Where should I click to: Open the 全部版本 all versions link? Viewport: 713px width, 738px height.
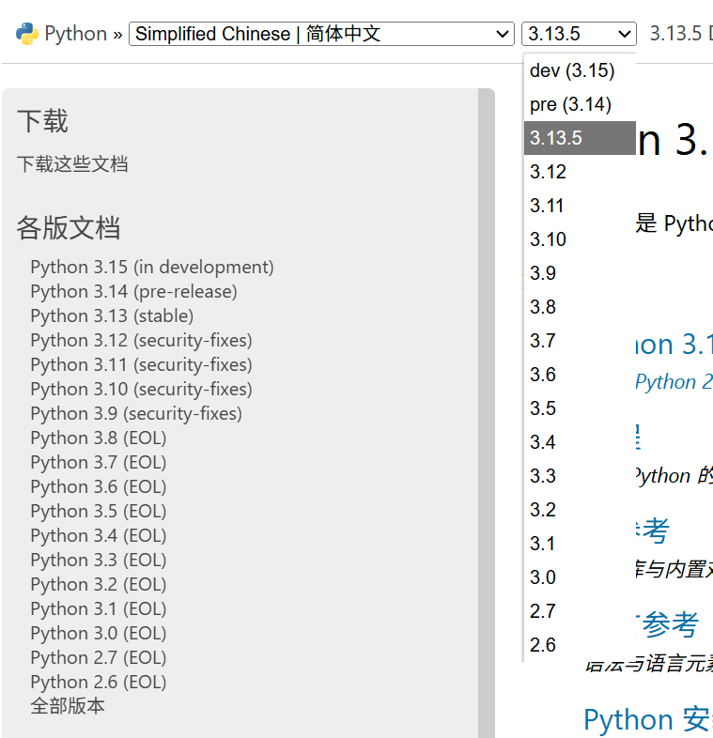(68, 706)
